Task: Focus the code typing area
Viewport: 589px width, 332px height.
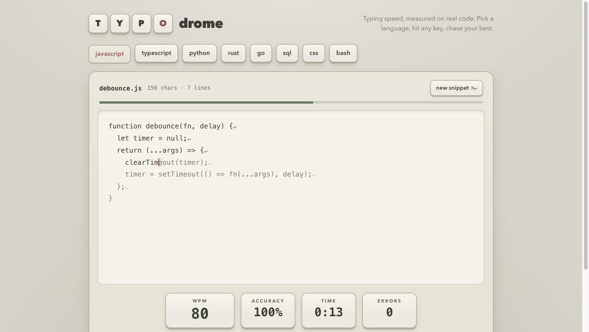Action: (291, 197)
